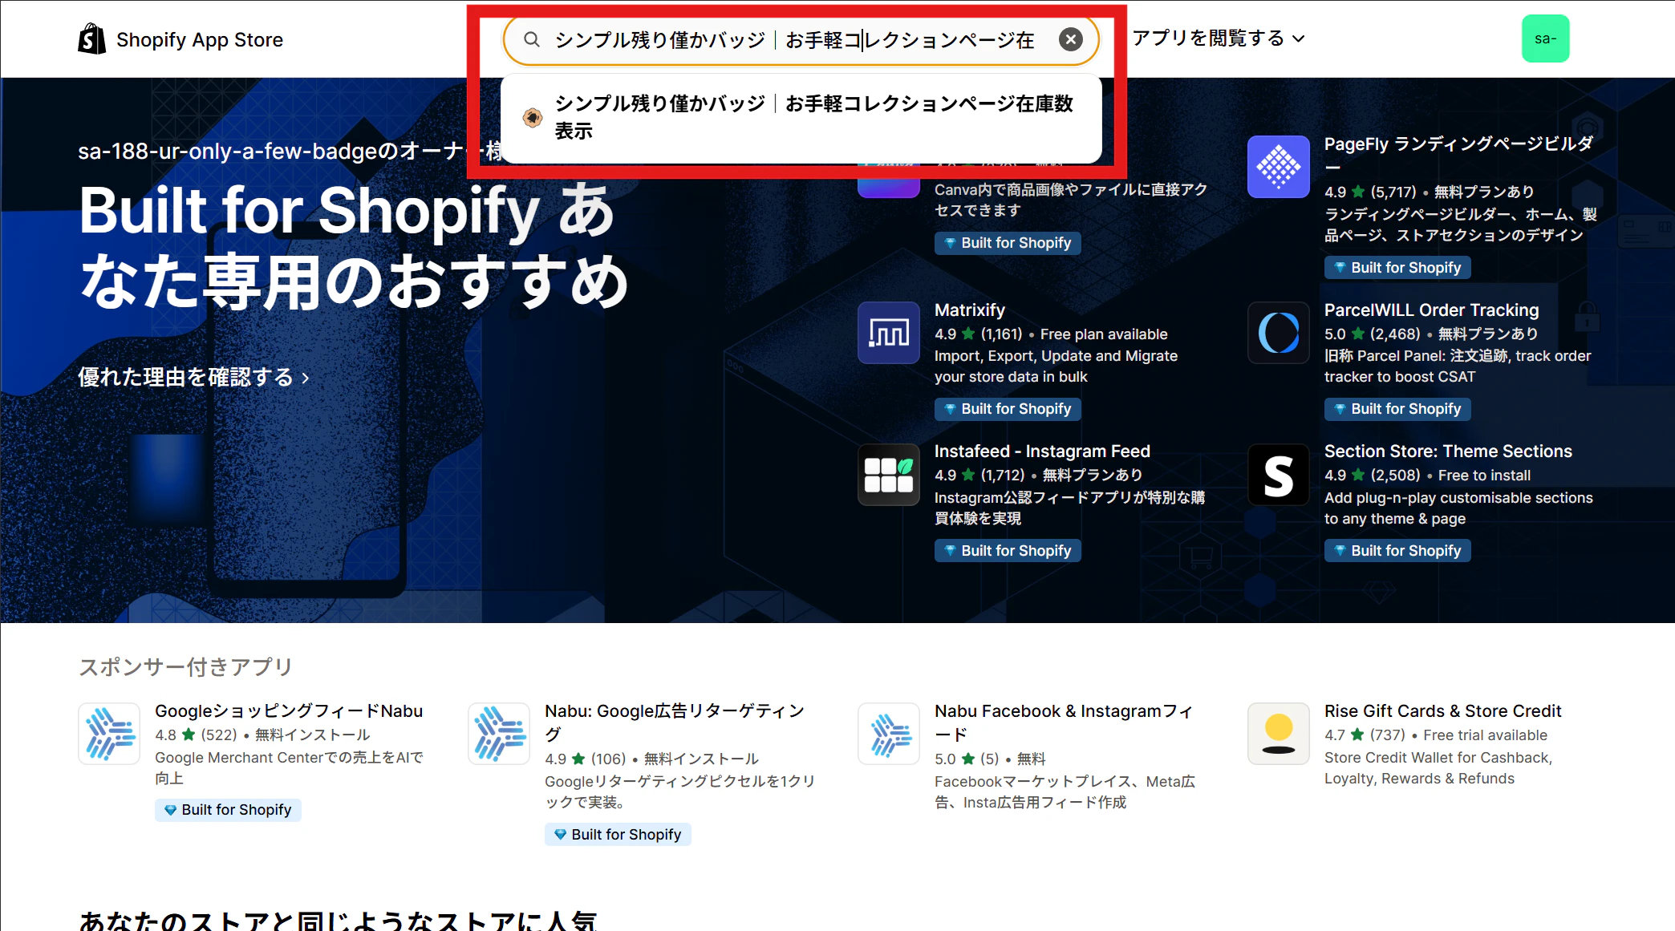The width and height of the screenshot is (1675, 931).
Task: Click スポンサー付きアプリ heading
Action: (186, 666)
